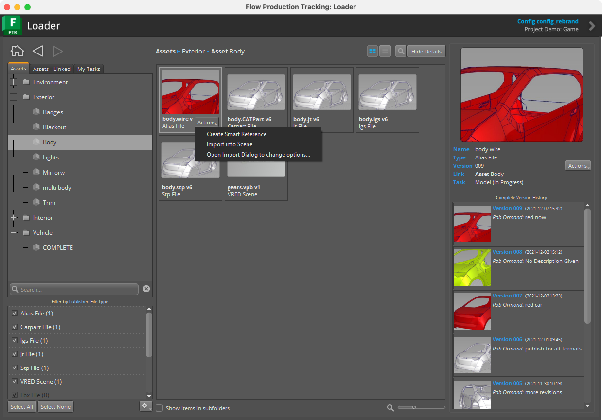Expand the Interior tree node
The width and height of the screenshot is (602, 420).
tap(13, 217)
